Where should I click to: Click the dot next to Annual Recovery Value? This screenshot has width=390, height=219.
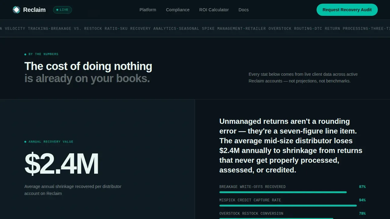click(x=25, y=142)
